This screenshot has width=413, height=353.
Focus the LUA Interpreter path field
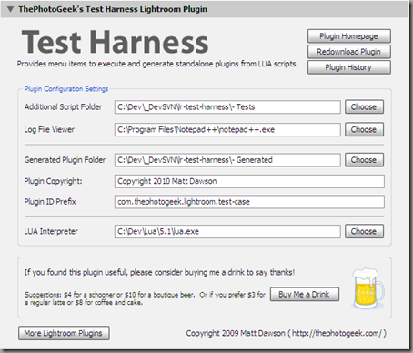tap(227, 232)
